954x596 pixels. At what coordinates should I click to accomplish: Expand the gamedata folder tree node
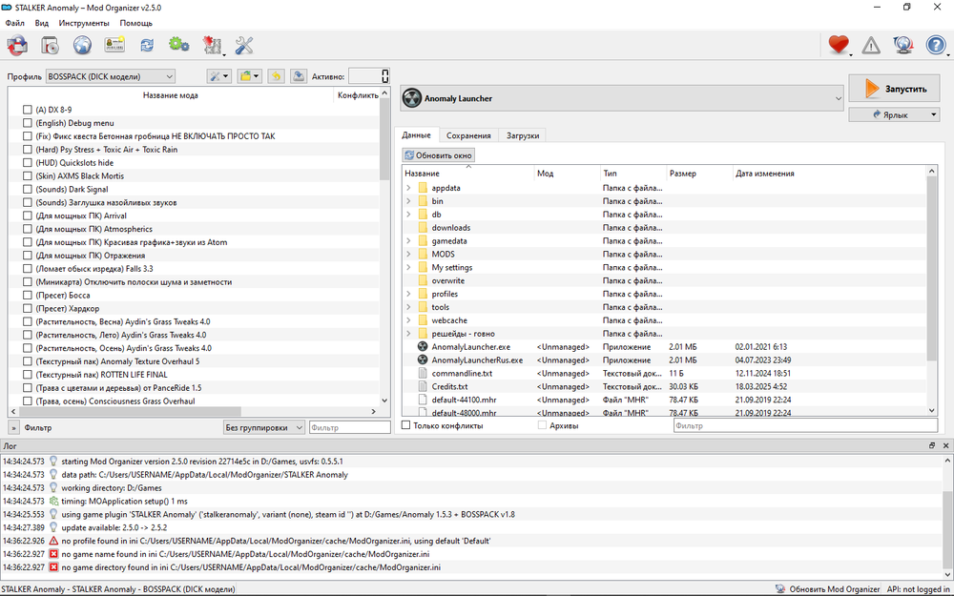pyautogui.click(x=408, y=241)
